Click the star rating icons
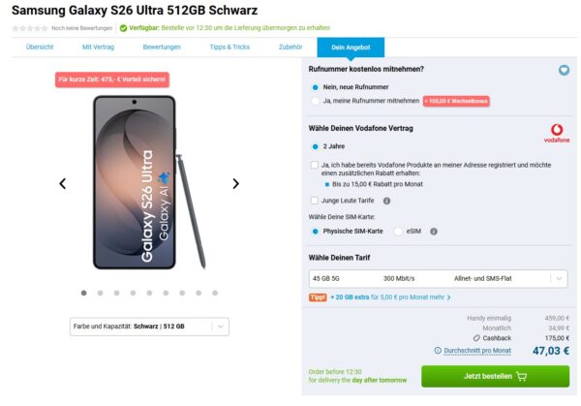The width and height of the screenshot is (581, 406). (x=29, y=28)
